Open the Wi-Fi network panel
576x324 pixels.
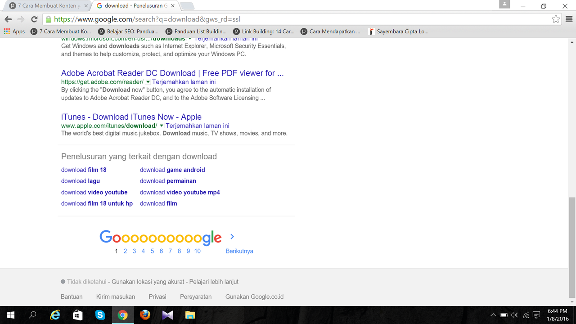click(x=526, y=315)
